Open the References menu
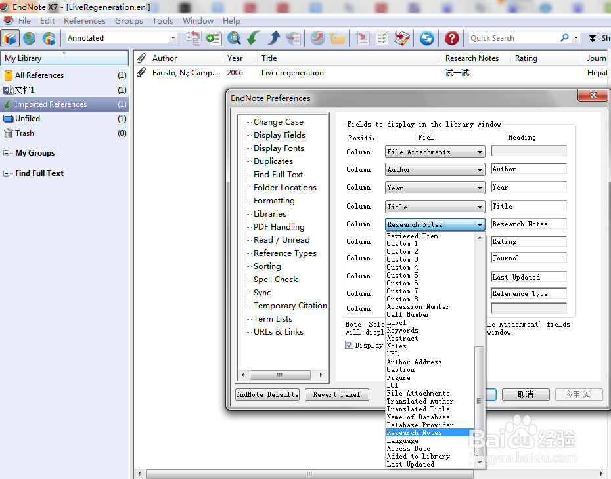Image resolution: width=611 pixels, height=479 pixels. pyautogui.click(x=85, y=20)
